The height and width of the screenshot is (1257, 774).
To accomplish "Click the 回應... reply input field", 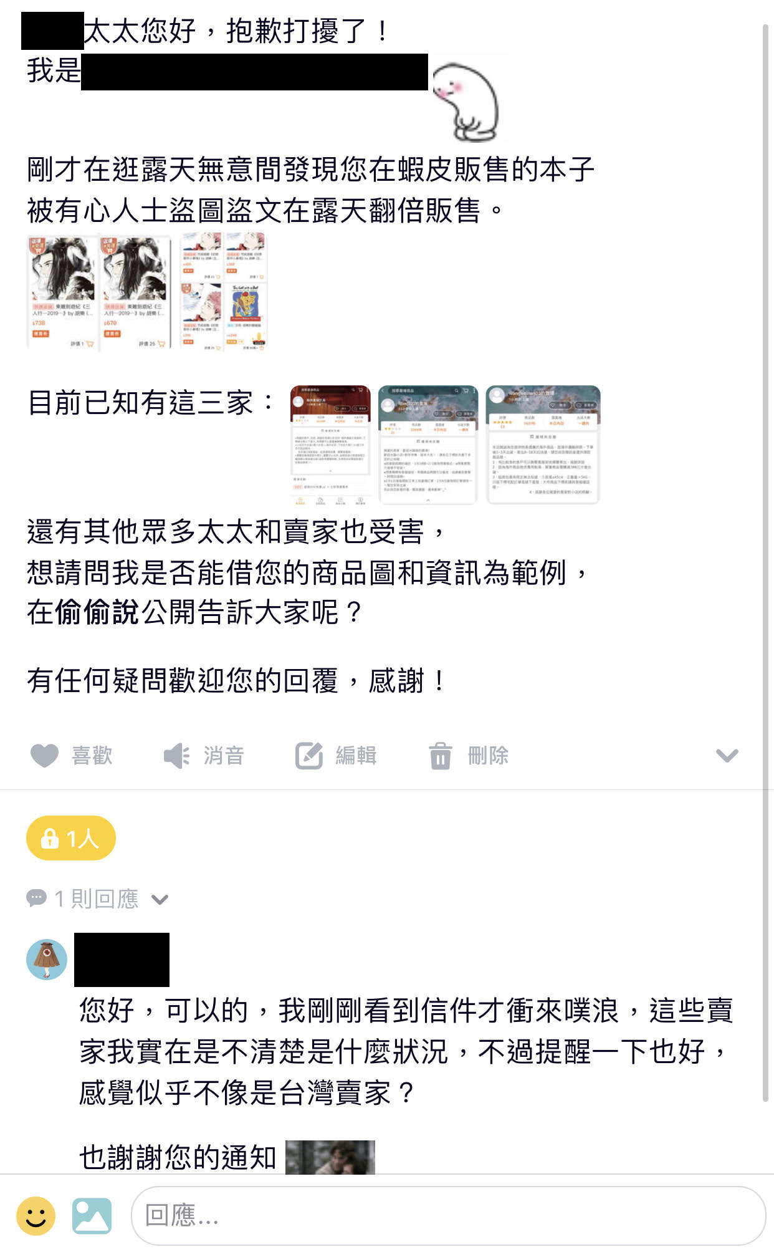I will click(x=448, y=1216).
